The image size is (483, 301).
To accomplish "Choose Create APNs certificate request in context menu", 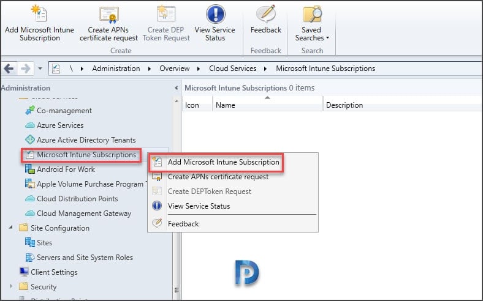I will pos(218,177).
